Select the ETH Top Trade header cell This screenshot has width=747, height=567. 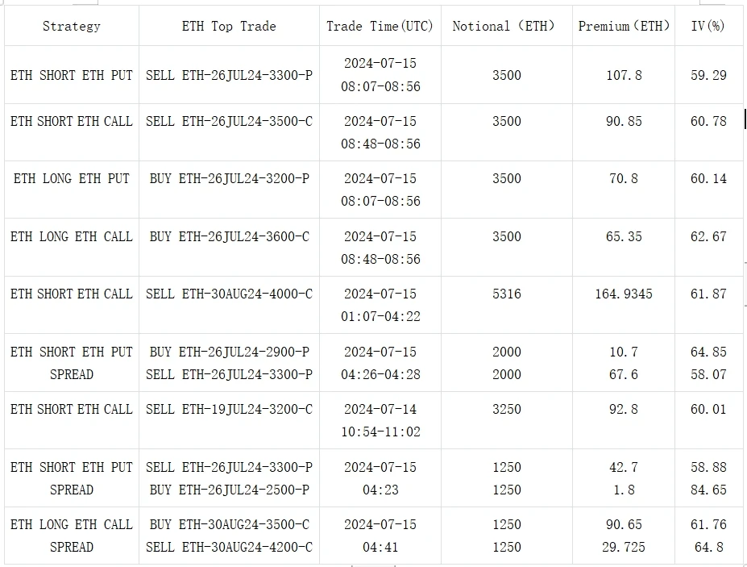coord(229,26)
